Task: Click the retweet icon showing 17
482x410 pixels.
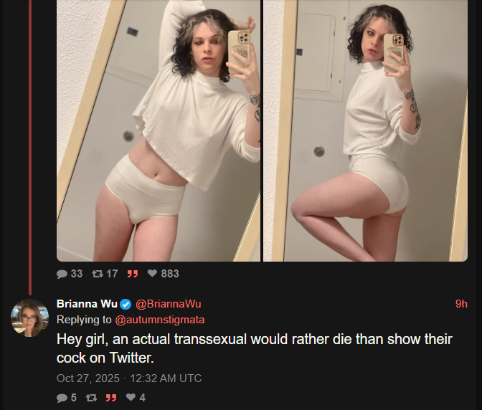Action: pyautogui.click(x=98, y=274)
